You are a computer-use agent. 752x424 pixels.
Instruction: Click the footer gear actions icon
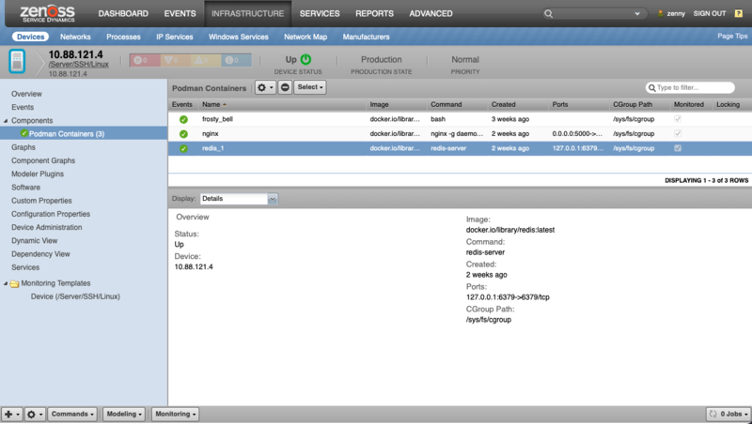click(35, 415)
